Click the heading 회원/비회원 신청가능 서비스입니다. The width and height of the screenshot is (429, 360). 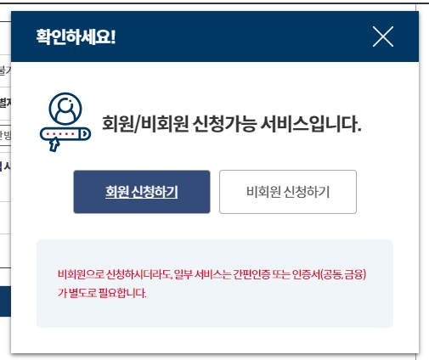(x=231, y=124)
